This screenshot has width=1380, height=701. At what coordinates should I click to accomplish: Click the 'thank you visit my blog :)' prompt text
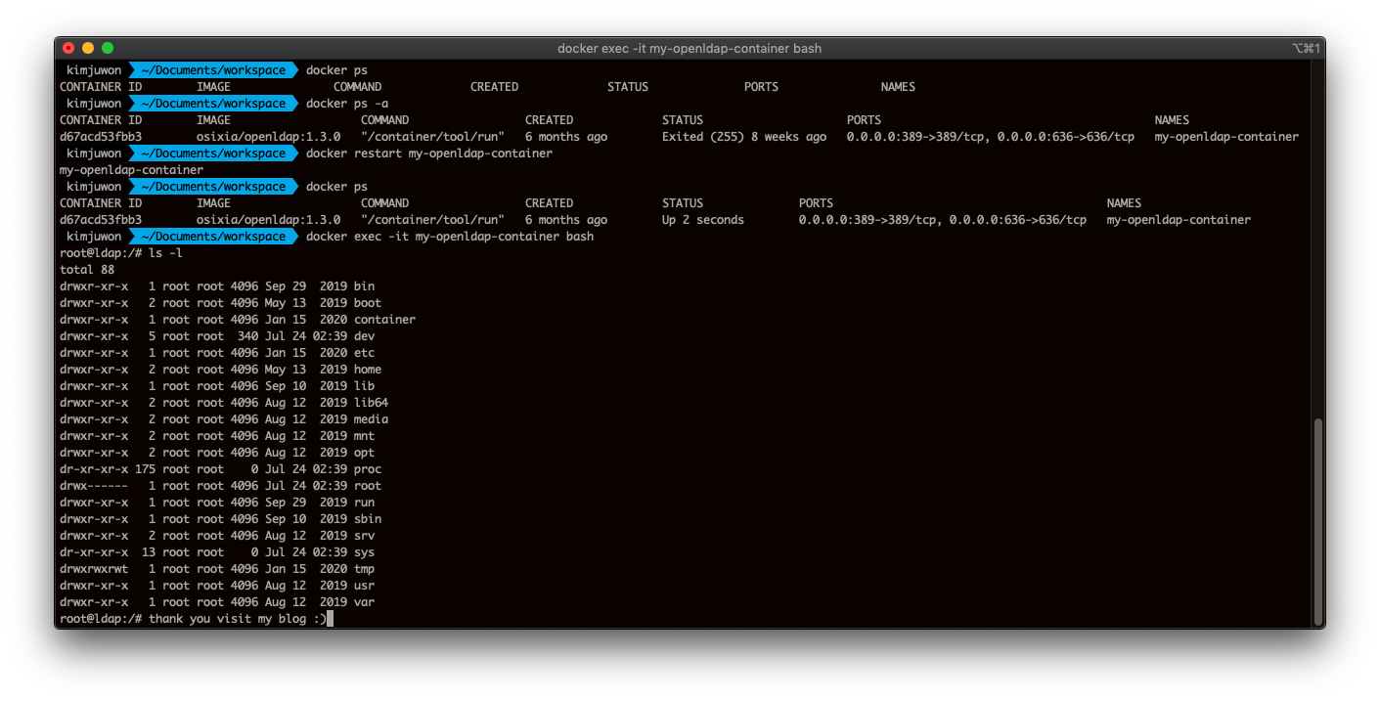coord(238,619)
